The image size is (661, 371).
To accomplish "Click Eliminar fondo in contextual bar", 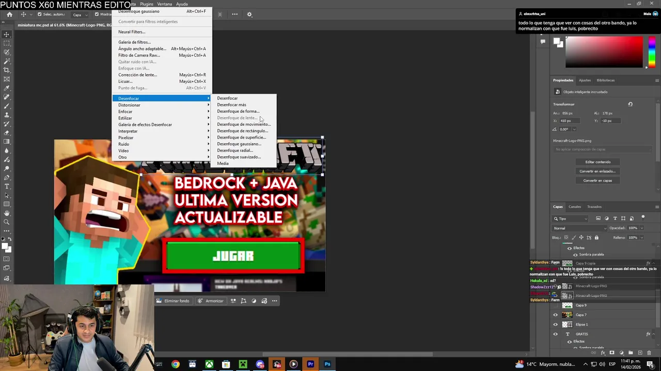I will click(x=173, y=301).
